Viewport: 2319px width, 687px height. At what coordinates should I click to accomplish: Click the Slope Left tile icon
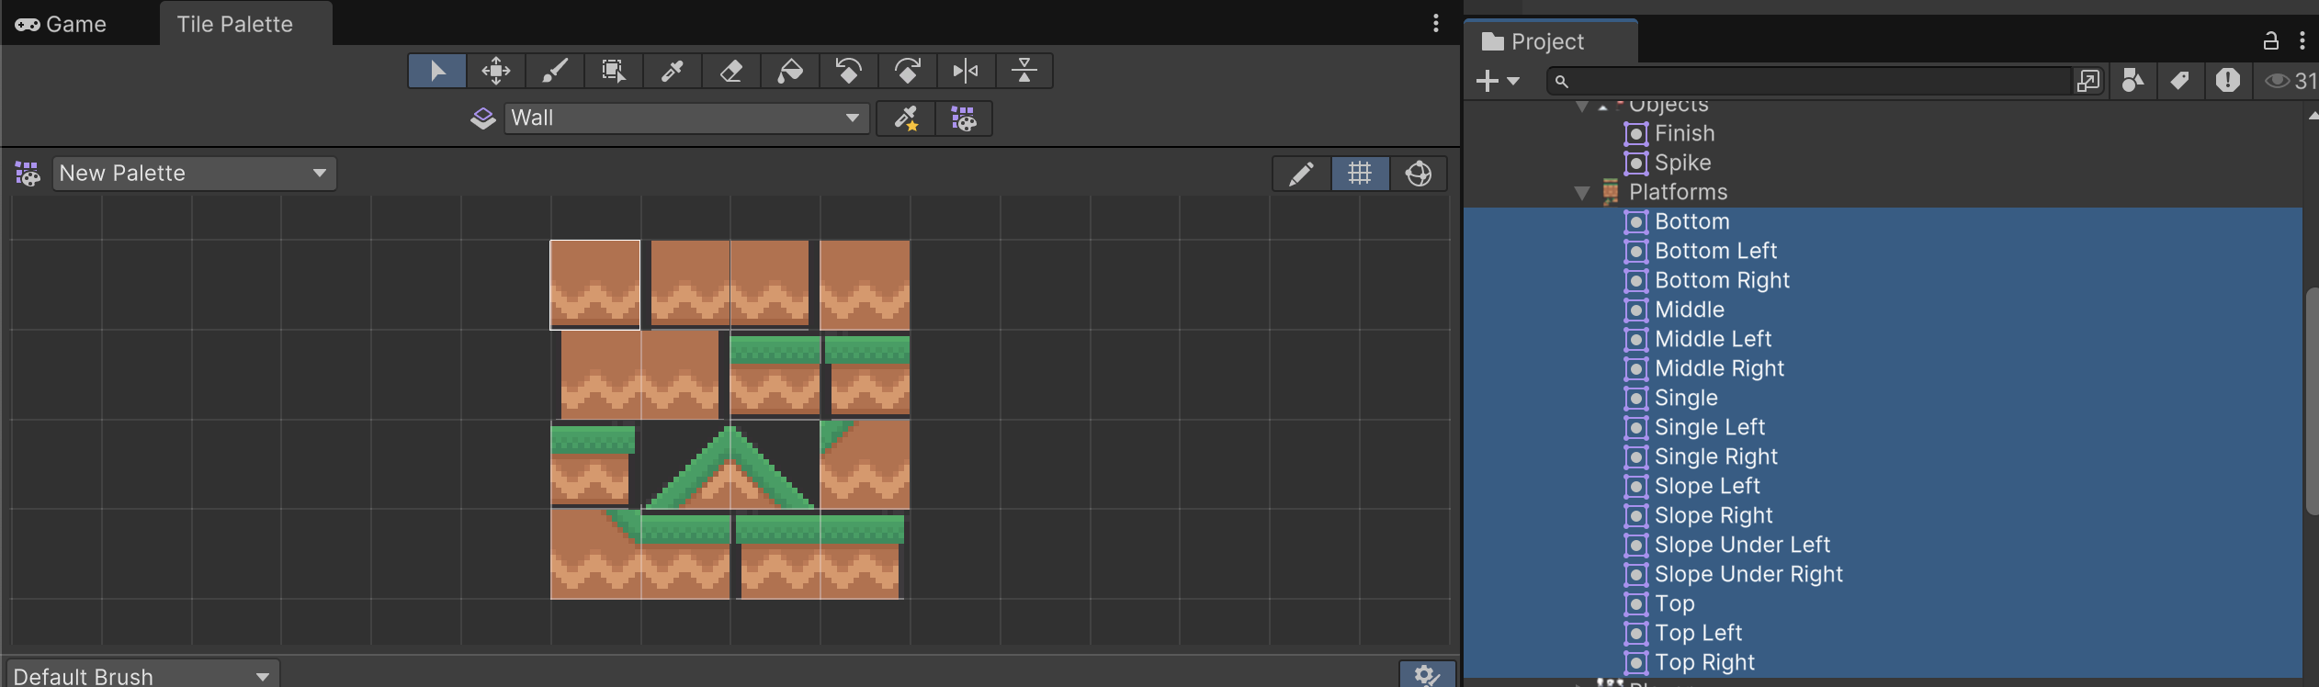(1635, 486)
